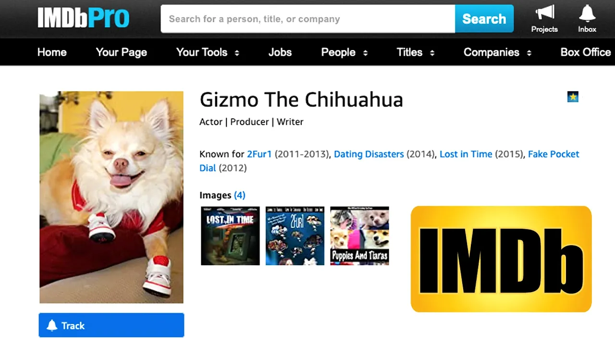Viewport: 615px width, 346px height.
Task: Open the Jobs menu item
Action: 280,52
